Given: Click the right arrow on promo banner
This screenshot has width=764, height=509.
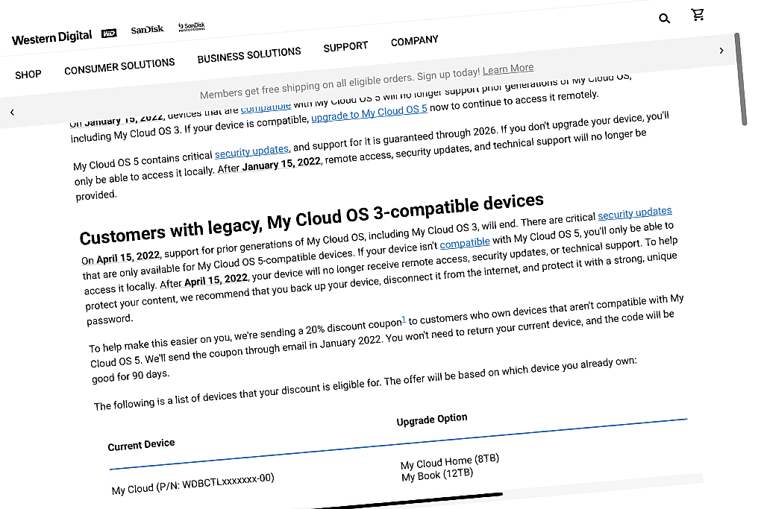Looking at the screenshot, I should [x=721, y=51].
